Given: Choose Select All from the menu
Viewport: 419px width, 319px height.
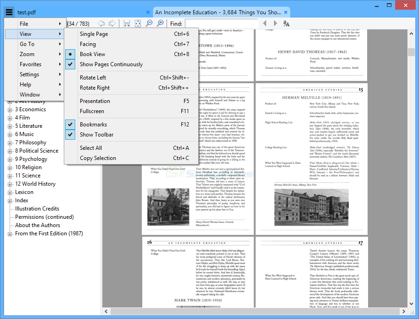Looking at the screenshot, I should point(131,148).
